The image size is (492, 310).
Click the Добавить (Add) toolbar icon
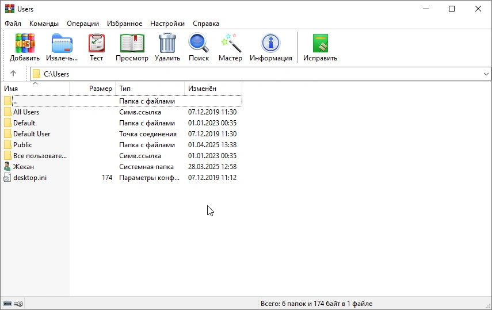tap(25, 43)
